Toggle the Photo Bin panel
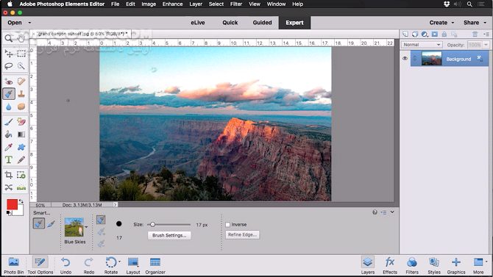This screenshot has height=277, width=493. (14, 265)
